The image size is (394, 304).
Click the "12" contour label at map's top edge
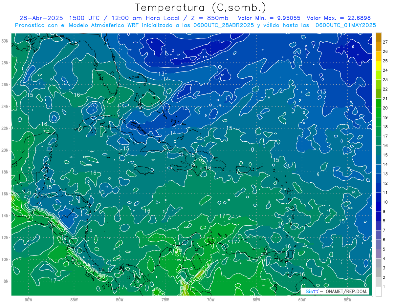pyautogui.click(x=340, y=35)
